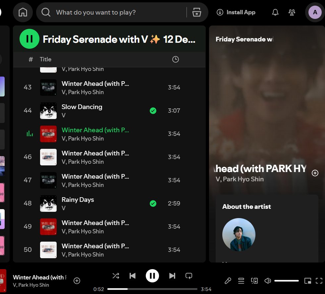Open the About the artist section

pos(246,206)
